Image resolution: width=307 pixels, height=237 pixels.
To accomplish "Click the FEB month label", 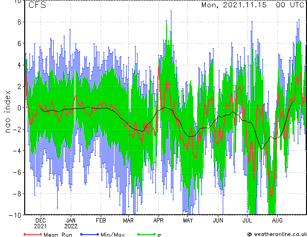I will point(101,221).
